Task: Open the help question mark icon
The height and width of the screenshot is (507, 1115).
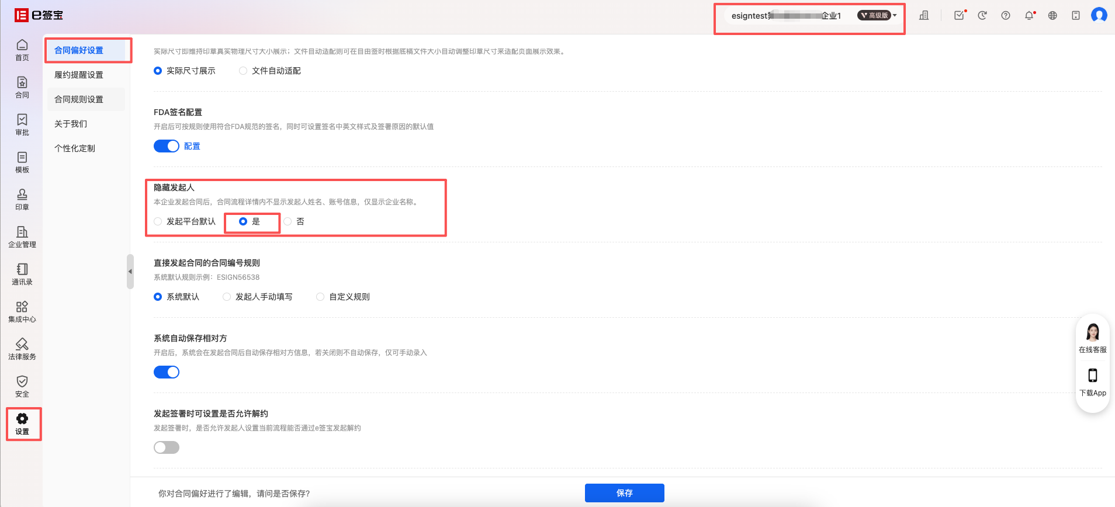Action: [1006, 16]
